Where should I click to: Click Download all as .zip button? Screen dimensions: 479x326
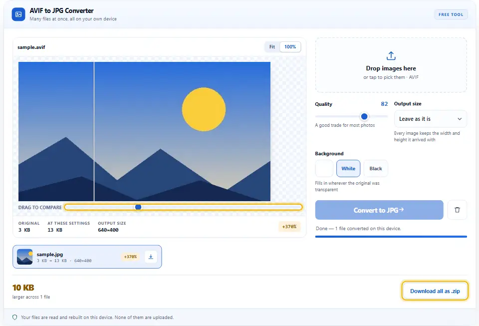435,291
